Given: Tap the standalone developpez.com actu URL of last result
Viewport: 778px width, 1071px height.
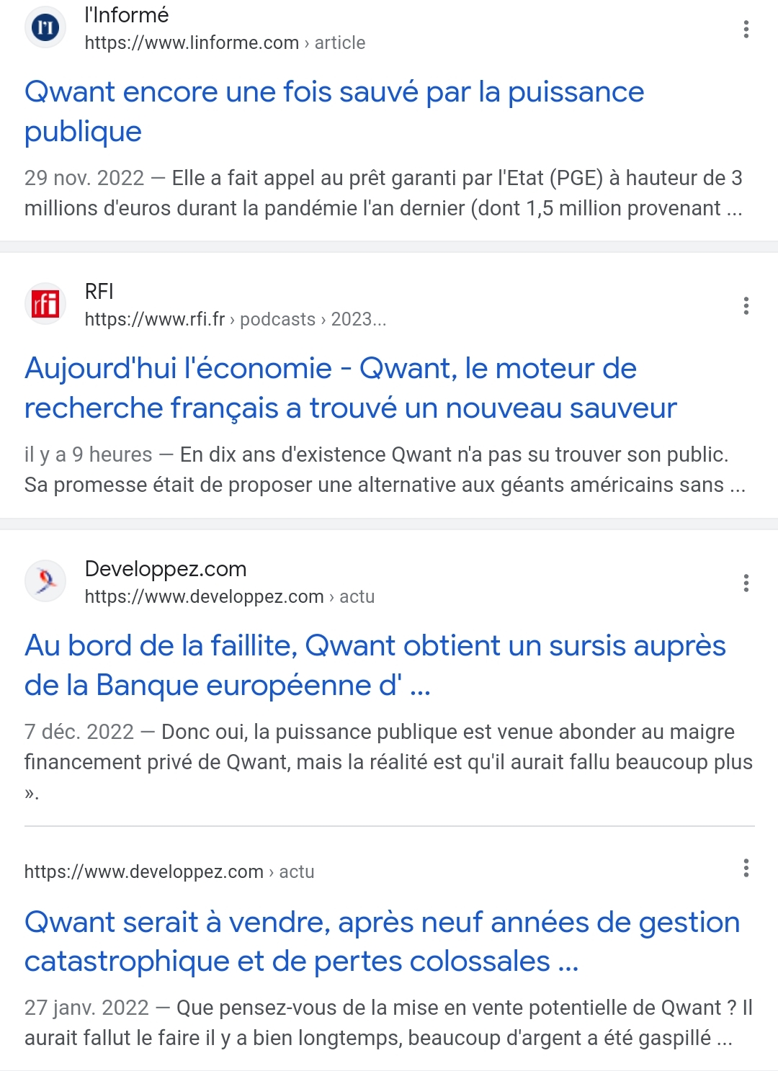Looking at the screenshot, I should [x=169, y=871].
